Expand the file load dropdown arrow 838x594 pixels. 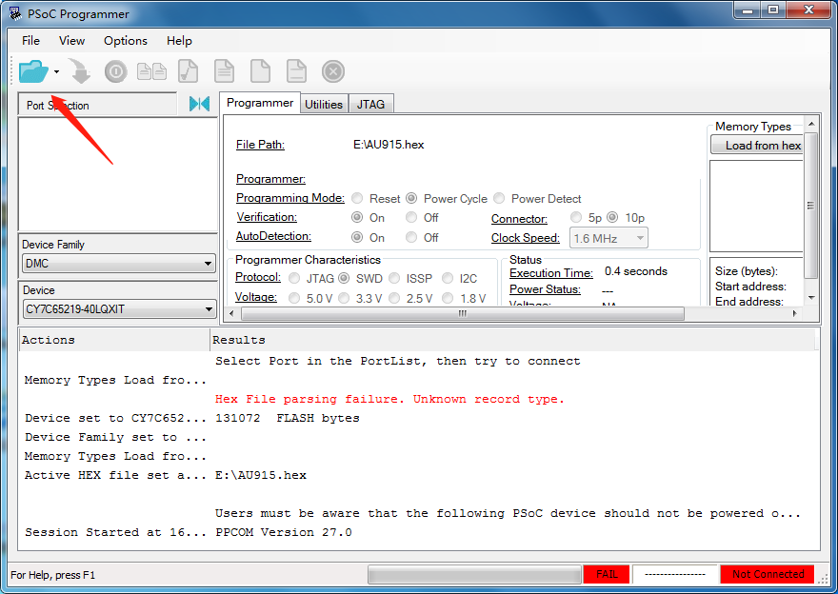tap(56, 71)
